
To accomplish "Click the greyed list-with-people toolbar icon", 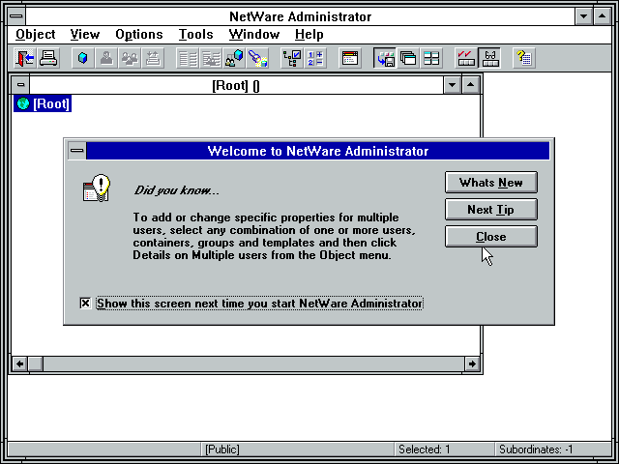I will pyautogui.click(x=211, y=58).
